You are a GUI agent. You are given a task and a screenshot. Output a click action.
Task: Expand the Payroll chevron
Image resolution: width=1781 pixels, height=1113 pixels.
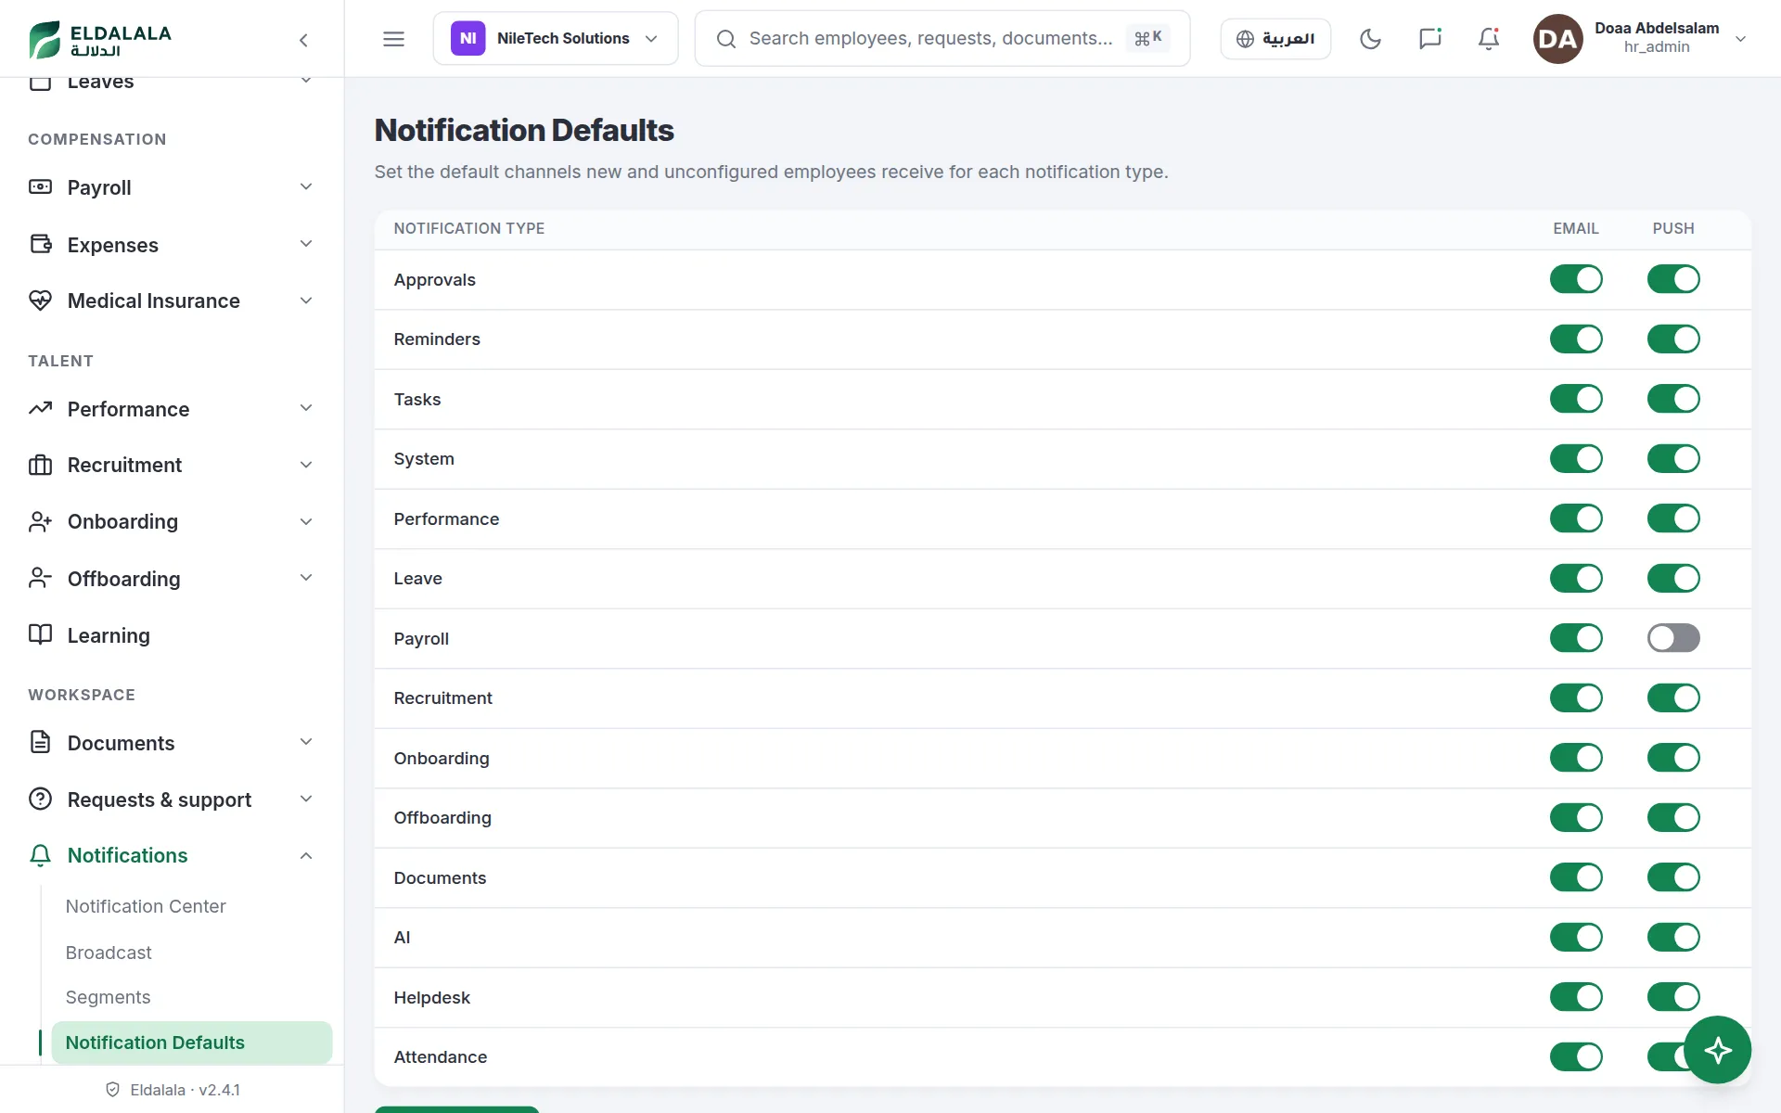[306, 186]
